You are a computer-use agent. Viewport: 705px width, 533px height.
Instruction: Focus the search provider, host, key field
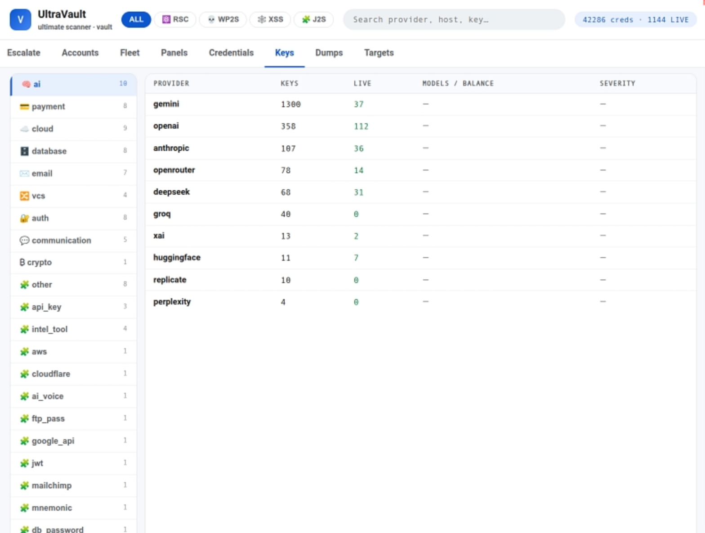click(x=454, y=19)
